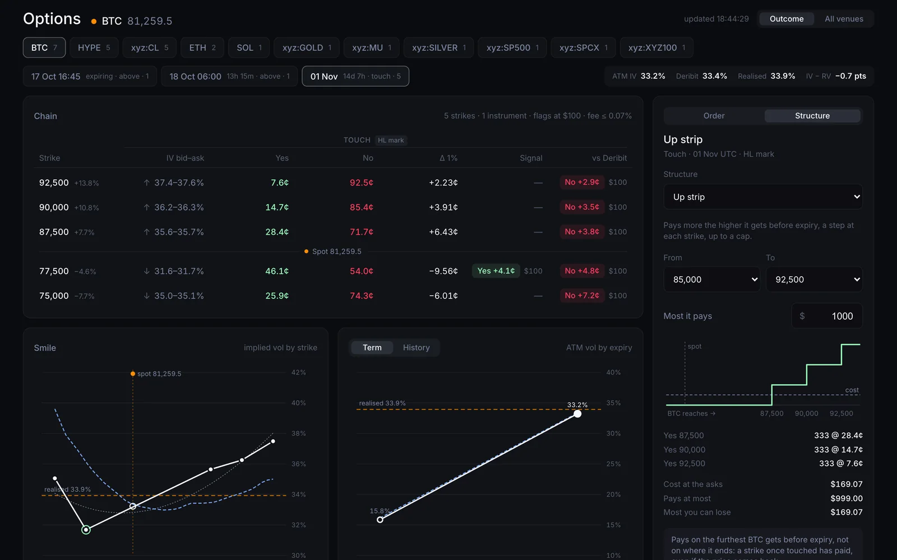Click the No +3.8¢ signal for 87,500

[582, 232]
